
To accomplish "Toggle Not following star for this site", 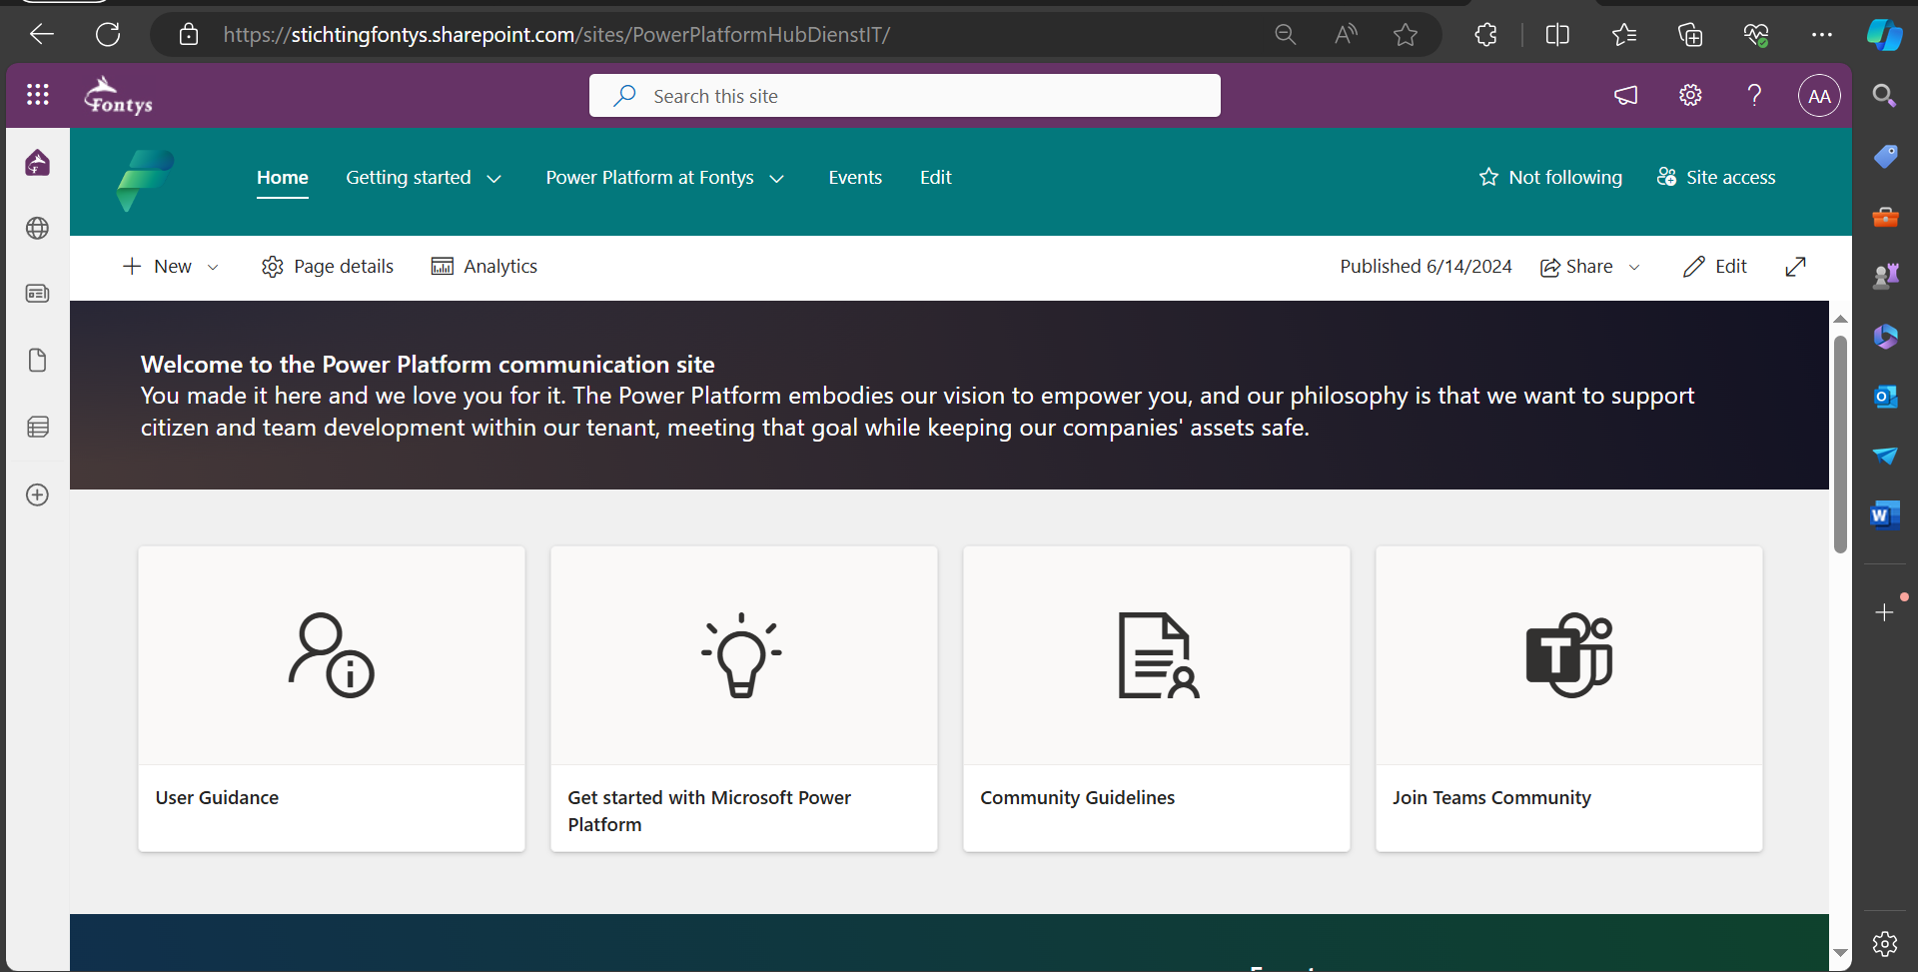I will 1550,177.
